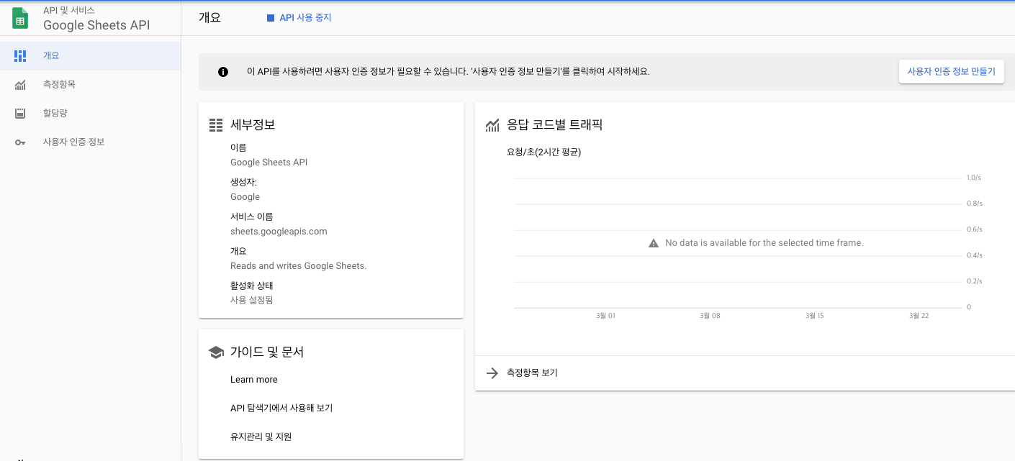The height and width of the screenshot is (461, 1015).
Task: Click the blue stop square icon
Action: click(x=271, y=18)
